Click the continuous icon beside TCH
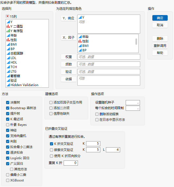The image size is (174, 187). (x=8, y=67)
